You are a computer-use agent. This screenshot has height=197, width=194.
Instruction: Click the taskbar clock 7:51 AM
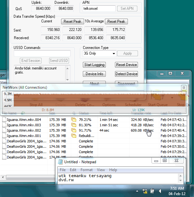pyautogui.click(x=177, y=188)
